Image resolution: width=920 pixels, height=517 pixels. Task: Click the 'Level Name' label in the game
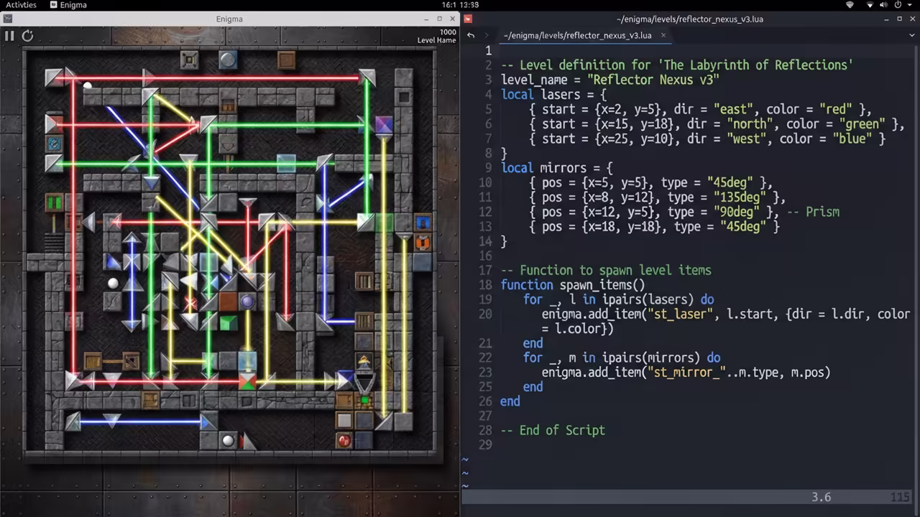pyautogui.click(x=436, y=40)
